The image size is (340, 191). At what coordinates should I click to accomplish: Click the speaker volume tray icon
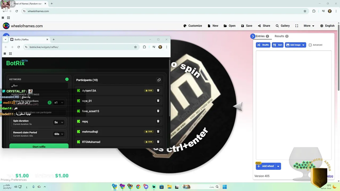pyautogui.click(x=16, y=187)
